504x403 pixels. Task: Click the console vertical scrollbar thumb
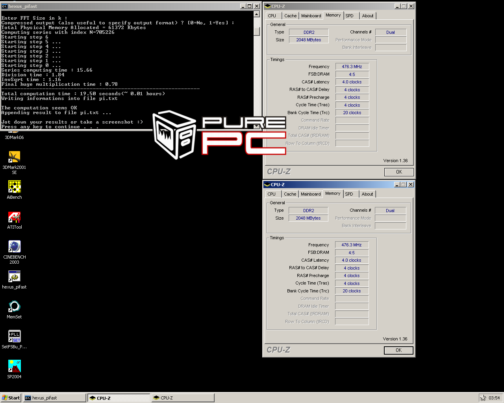tap(257, 31)
